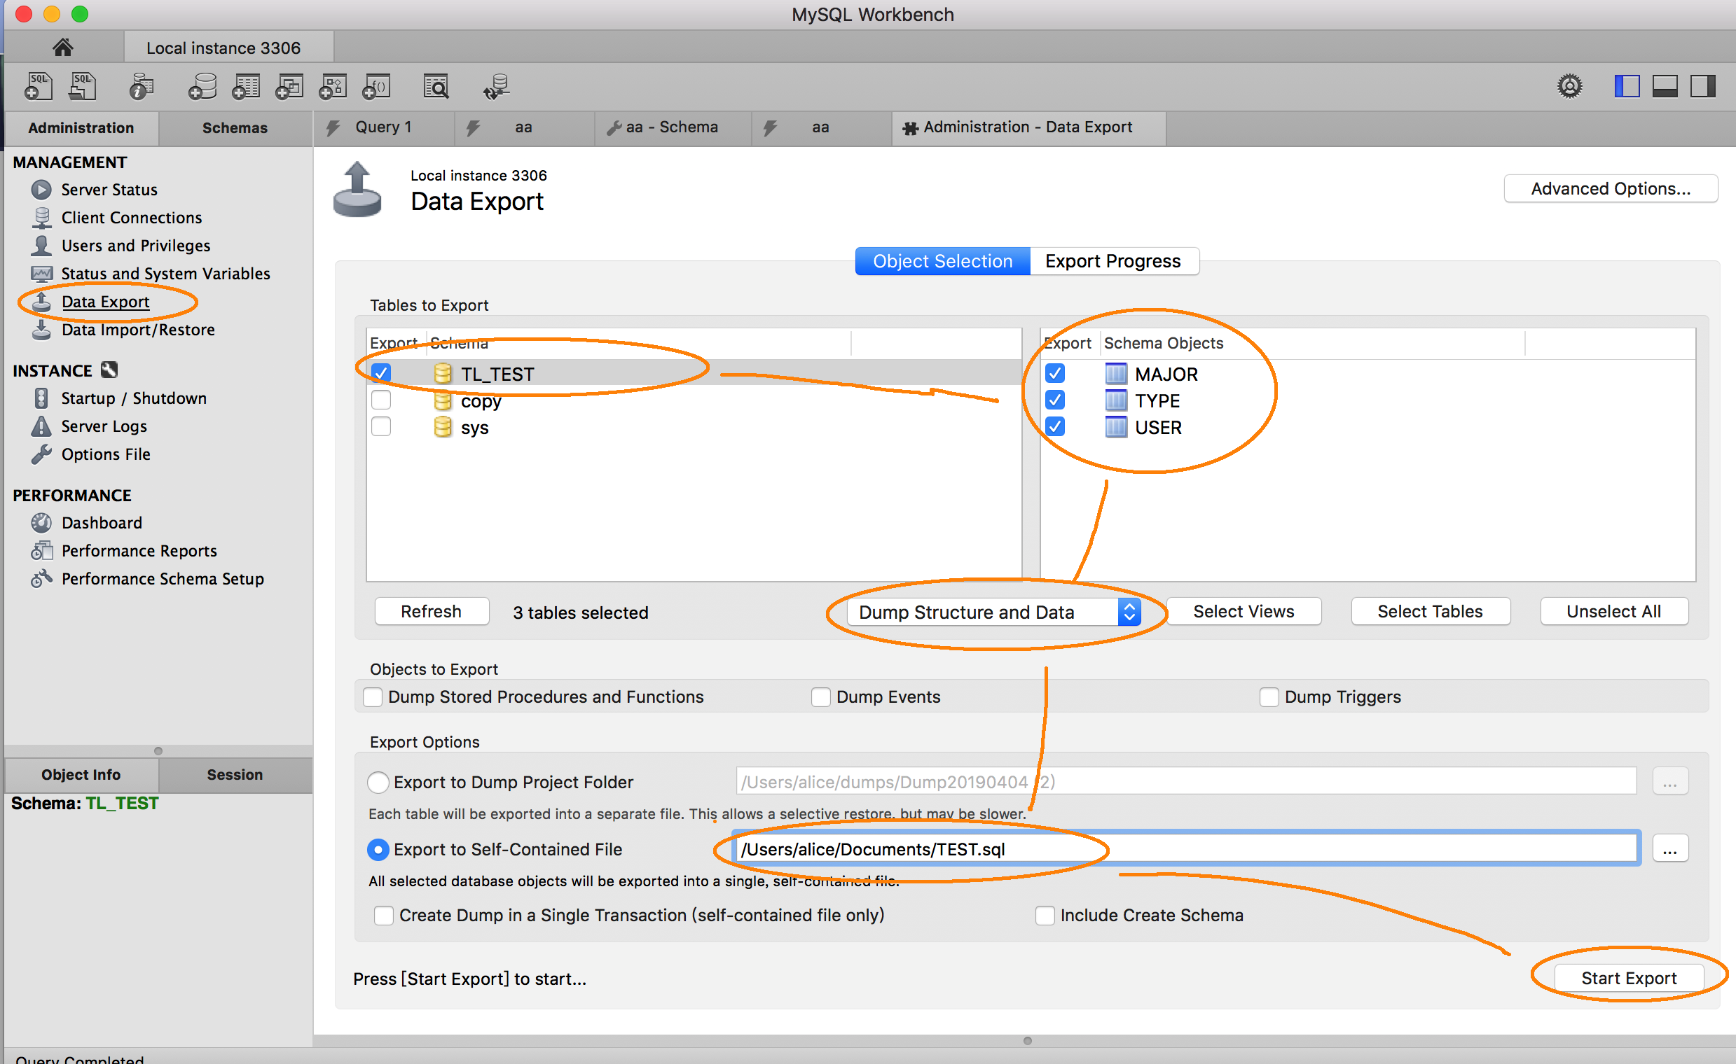Open the preferences gear icon
This screenshot has width=1736, height=1064.
point(1569,87)
